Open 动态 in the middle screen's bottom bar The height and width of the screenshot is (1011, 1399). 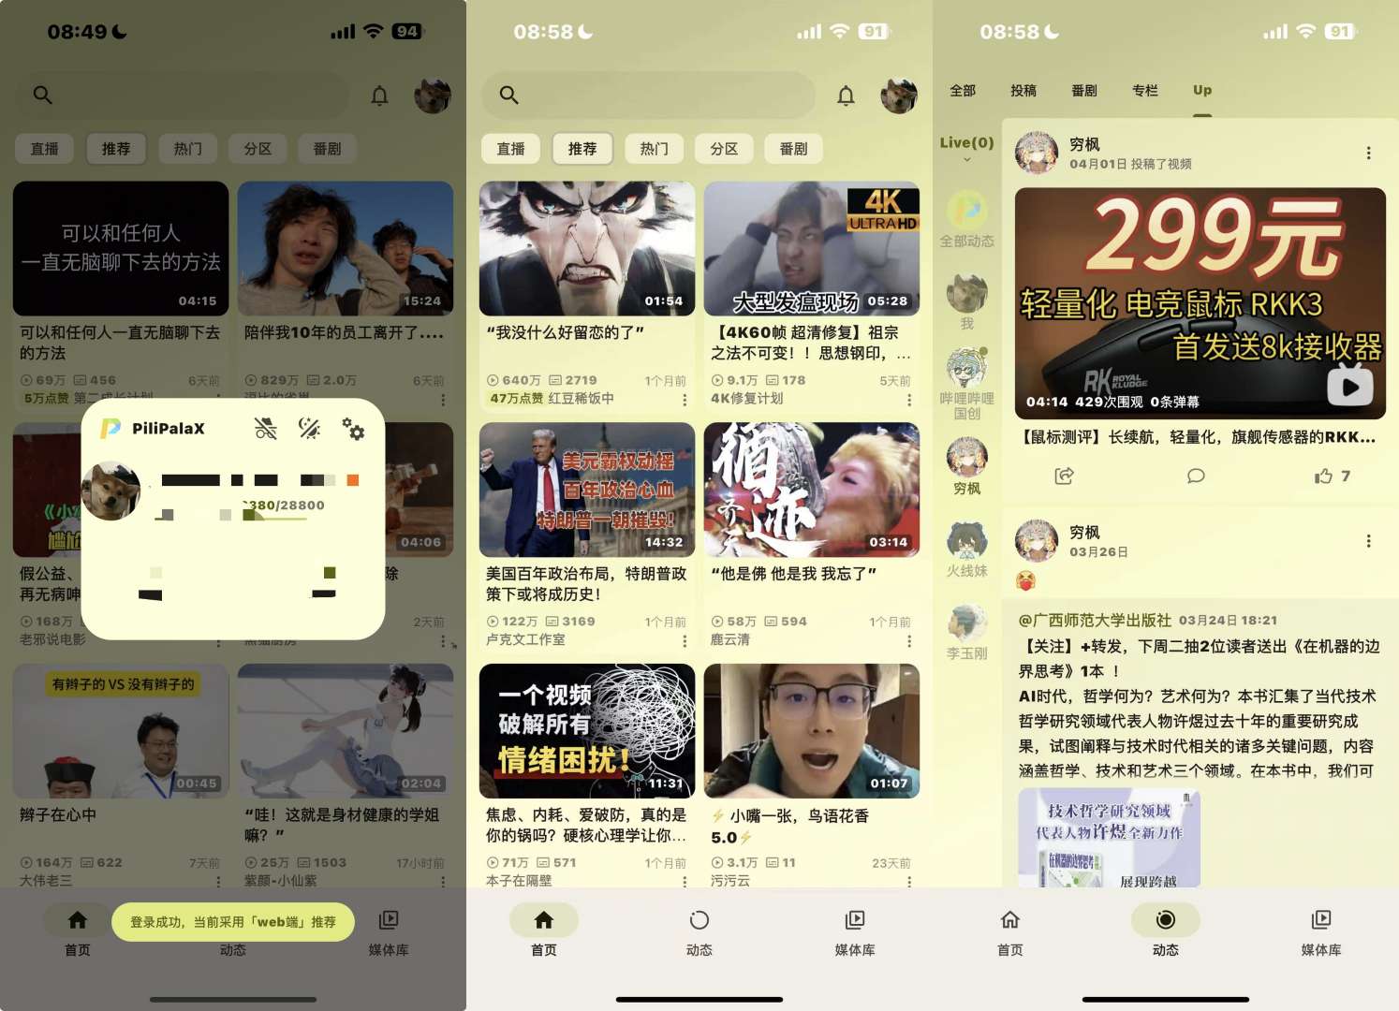(x=699, y=932)
